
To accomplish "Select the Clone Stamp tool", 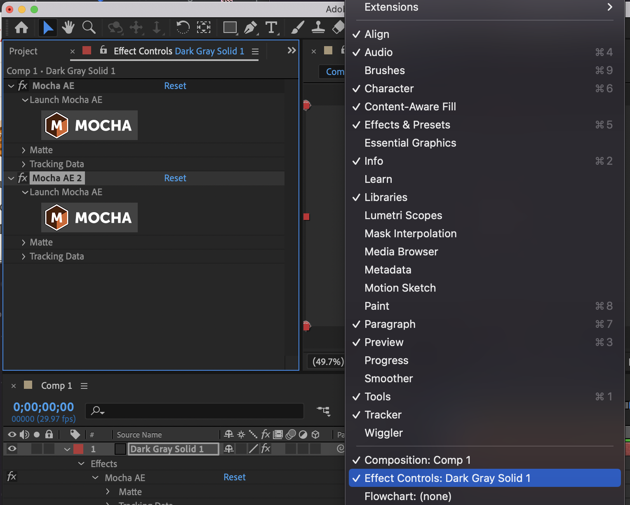I will click(x=317, y=28).
